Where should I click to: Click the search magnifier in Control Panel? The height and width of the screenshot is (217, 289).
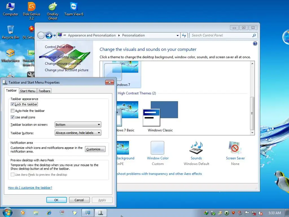pyautogui.click(x=254, y=35)
